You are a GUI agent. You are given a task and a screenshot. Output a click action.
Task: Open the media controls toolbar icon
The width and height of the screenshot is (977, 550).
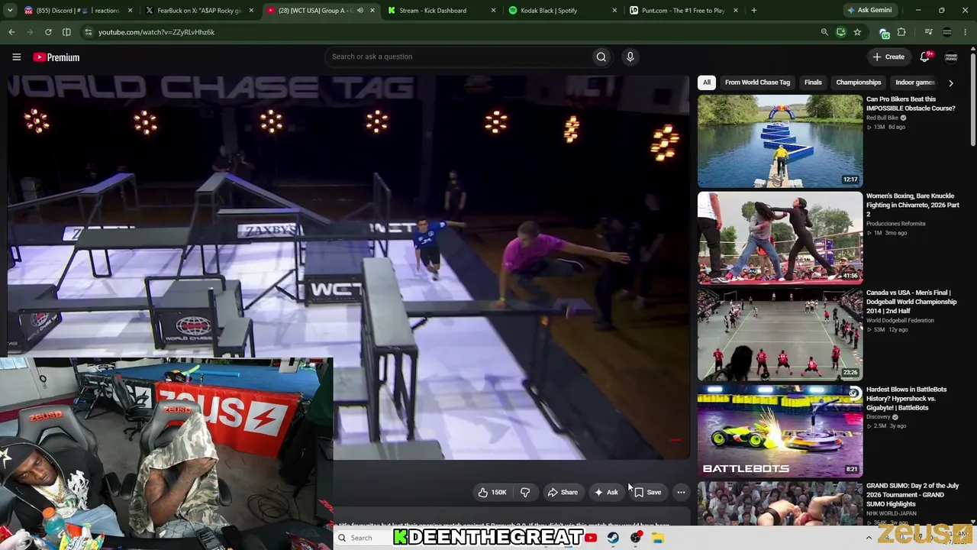pos(928,32)
